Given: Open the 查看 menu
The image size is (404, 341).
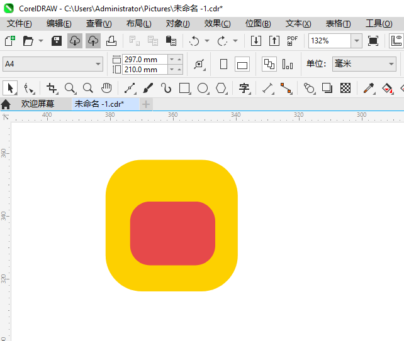Looking at the screenshot, I should click(x=99, y=24).
